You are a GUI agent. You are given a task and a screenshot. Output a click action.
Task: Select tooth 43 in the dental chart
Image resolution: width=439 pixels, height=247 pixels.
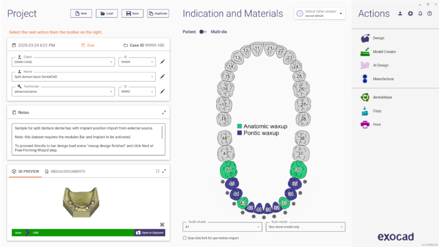(x=243, y=203)
